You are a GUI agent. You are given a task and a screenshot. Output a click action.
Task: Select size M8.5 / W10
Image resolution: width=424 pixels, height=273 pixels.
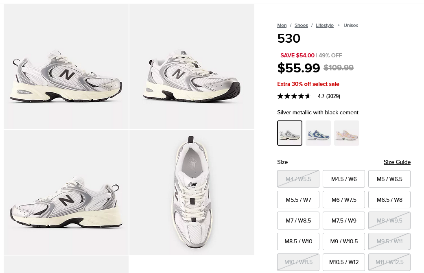click(x=298, y=241)
